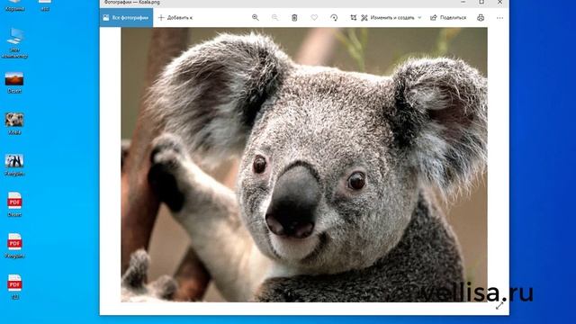Mark the photo as favorite with the heart icon
Screen dimensions: 576x324
[314, 18]
